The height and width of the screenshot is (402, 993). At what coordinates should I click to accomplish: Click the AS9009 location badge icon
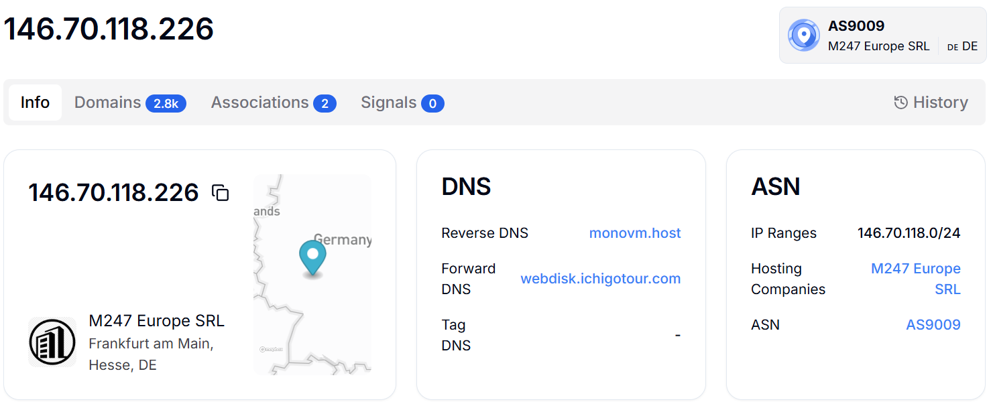(804, 36)
